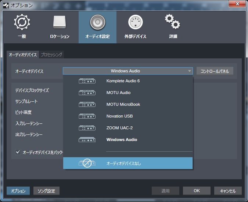Choose Komplete Audio 6 from the list
The width and height of the screenshot is (248, 202).
pyautogui.click(x=128, y=81)
